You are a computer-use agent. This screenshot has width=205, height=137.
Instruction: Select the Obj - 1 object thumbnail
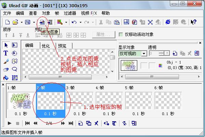click(129, 65)
